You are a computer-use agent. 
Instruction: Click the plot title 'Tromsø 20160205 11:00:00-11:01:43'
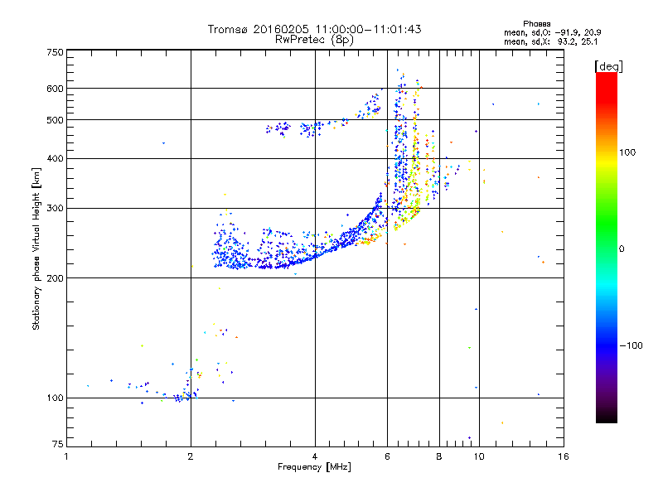(x=314, y=29)
